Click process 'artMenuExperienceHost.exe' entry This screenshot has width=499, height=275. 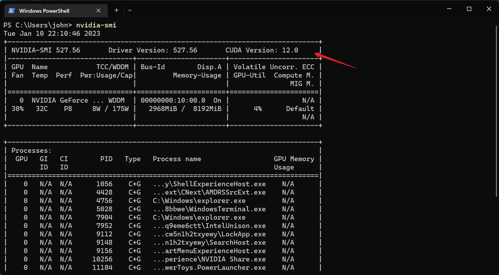click(209, 251)
